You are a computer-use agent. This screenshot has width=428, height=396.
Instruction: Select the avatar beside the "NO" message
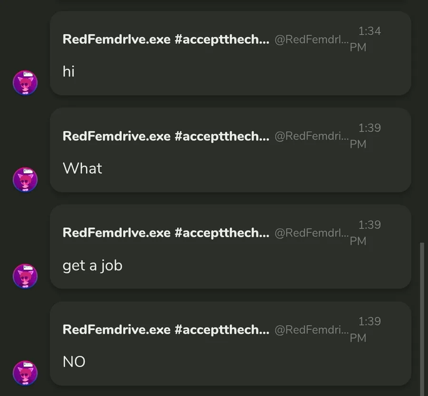click(25, 373)
